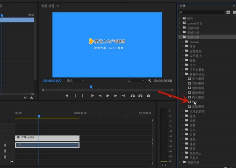Expand the 颜色校正 folder

tap(183, 153)
